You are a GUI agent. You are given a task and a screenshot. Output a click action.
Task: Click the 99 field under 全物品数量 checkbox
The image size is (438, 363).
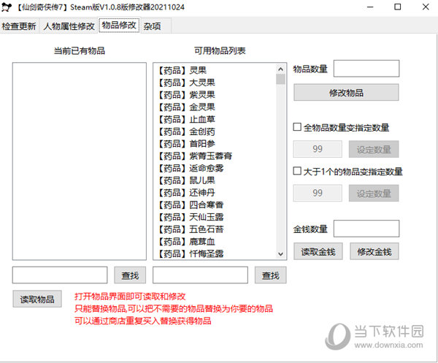click(x=318, y=149)
